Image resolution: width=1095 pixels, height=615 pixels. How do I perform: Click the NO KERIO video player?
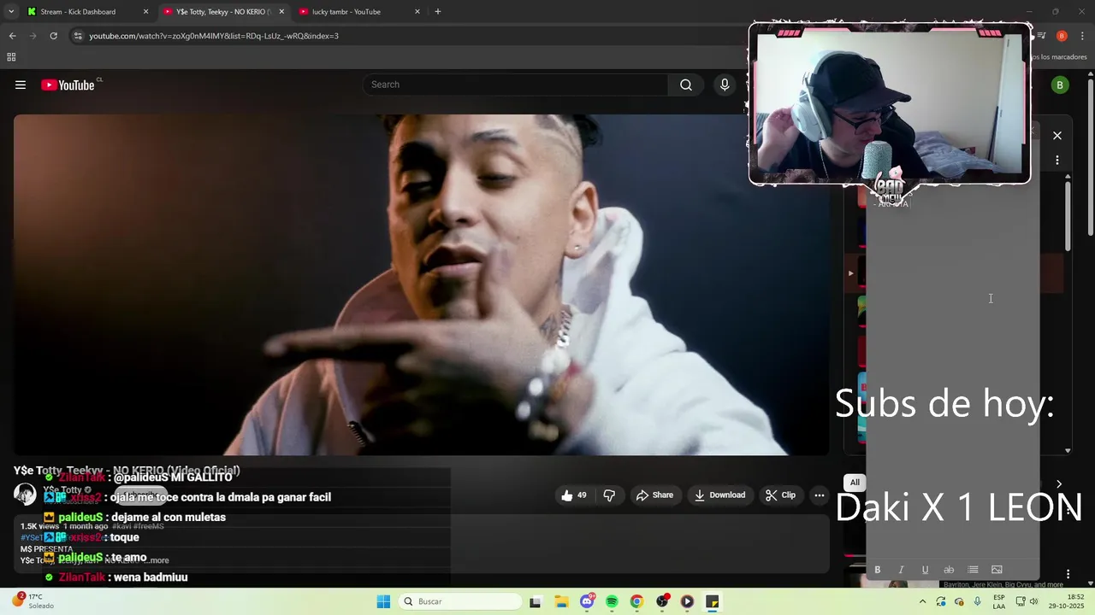click(x=421, y=284)
